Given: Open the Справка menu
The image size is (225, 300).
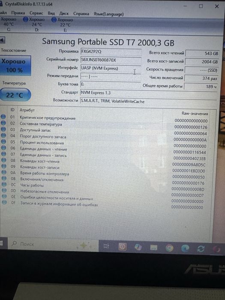Looking at the screenshot, I should click(x=81, y=14).
